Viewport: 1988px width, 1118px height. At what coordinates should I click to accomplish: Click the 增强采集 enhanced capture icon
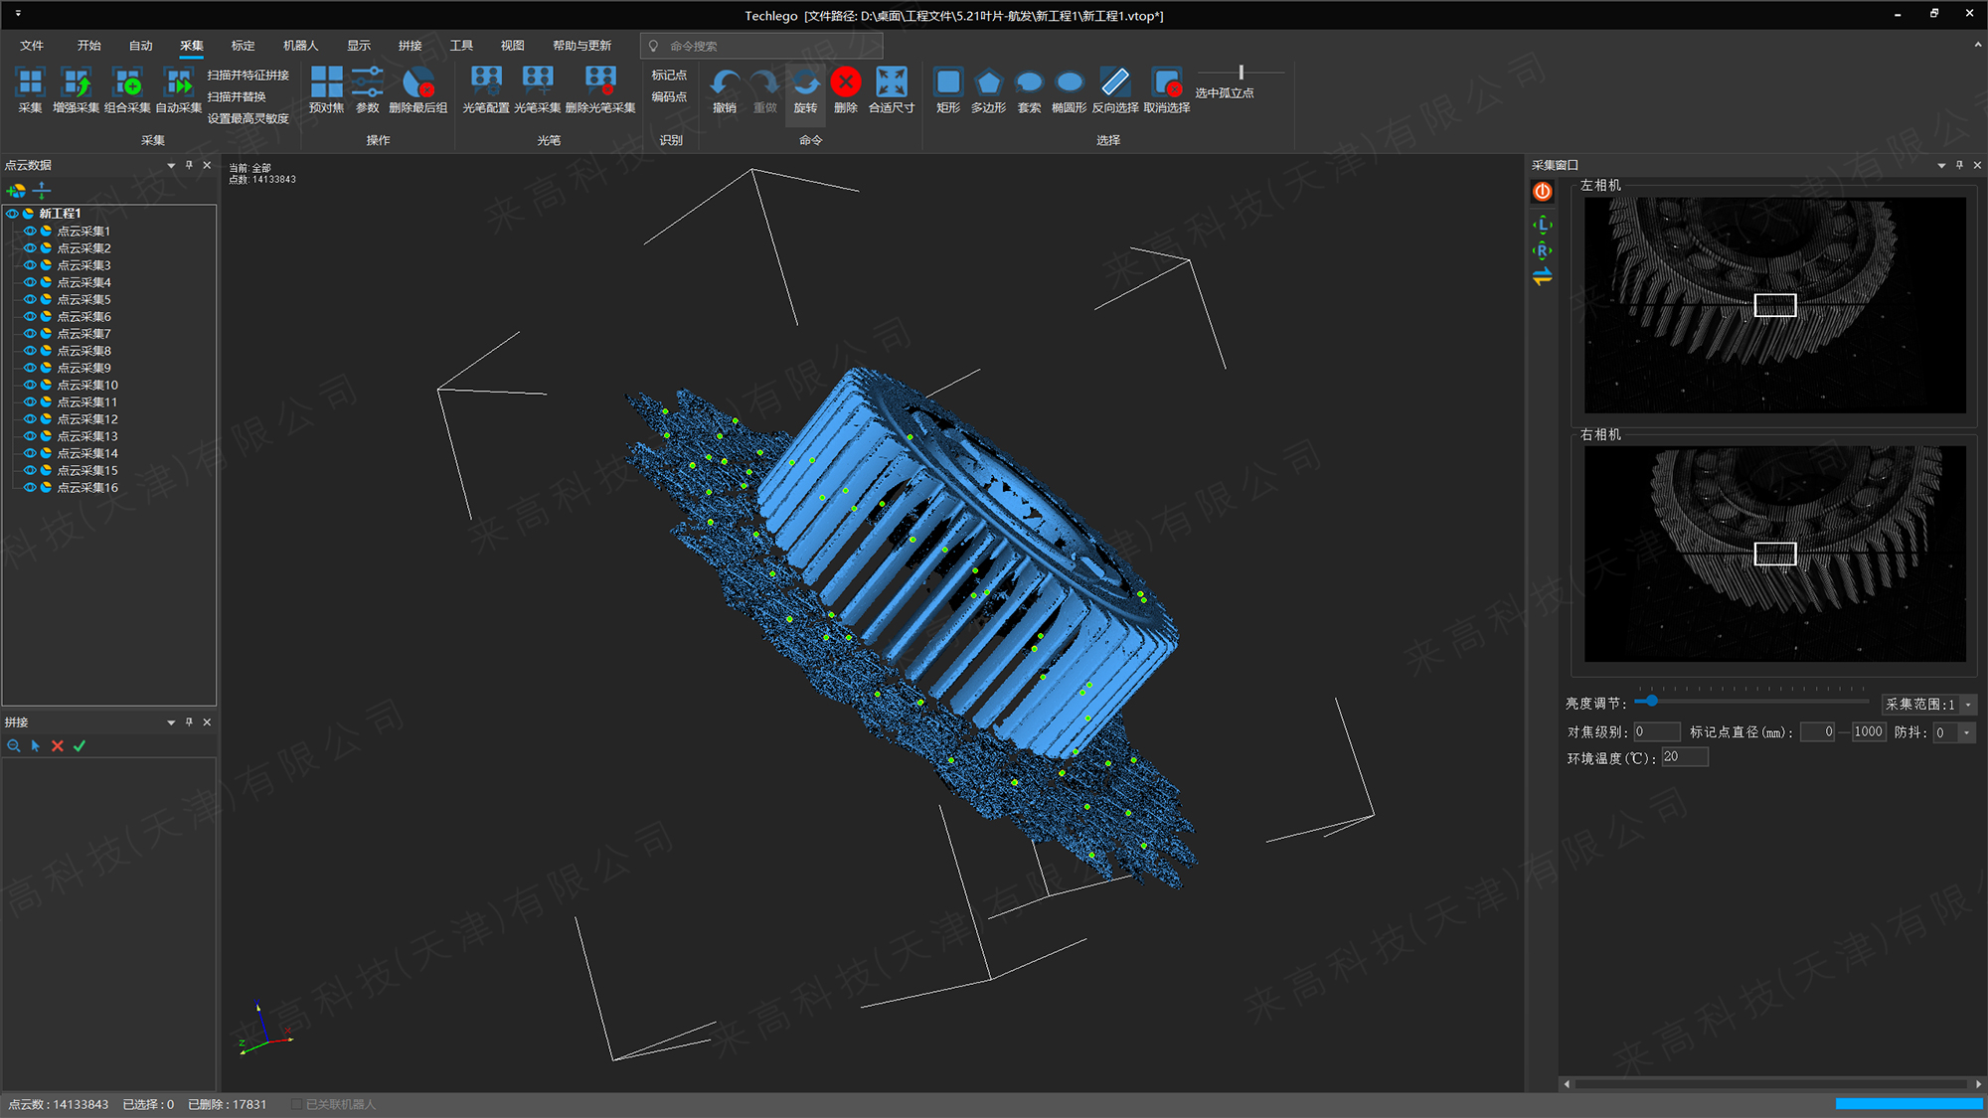(76, 83)
